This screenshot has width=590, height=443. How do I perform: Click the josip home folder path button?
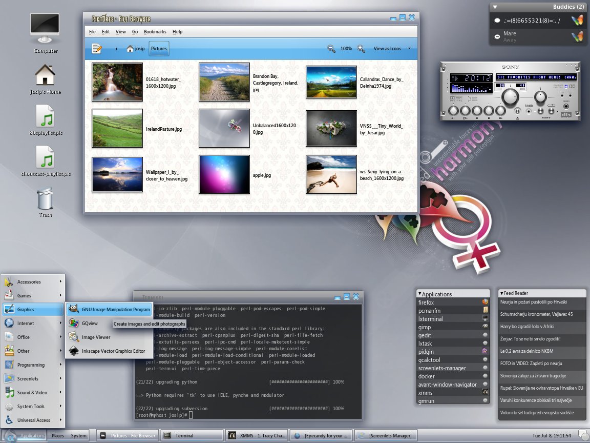coord(135,49)
